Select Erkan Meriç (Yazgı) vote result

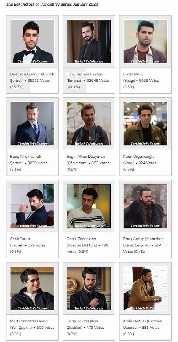pyautogui.click(x=141, y=81)
